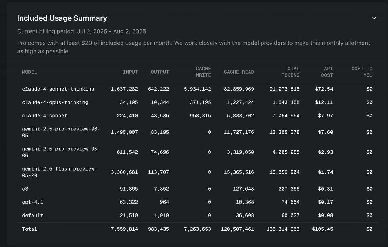The height and width of the screenshot is (247, 388).
Task: Click the $2.93 API cost
Action: pyautogui.click(x=326, y=152)
